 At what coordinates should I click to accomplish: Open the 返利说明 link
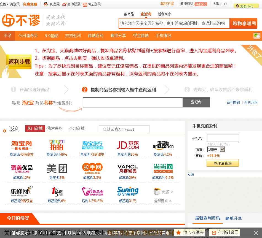coord(250,102)
